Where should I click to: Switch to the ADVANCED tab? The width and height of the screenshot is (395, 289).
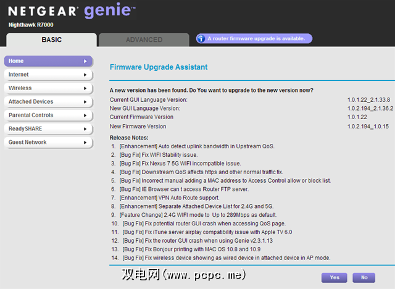point(144,40)
